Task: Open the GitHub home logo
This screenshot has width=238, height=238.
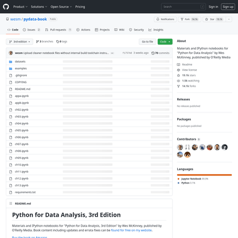Action: click(x=6, y=7)
